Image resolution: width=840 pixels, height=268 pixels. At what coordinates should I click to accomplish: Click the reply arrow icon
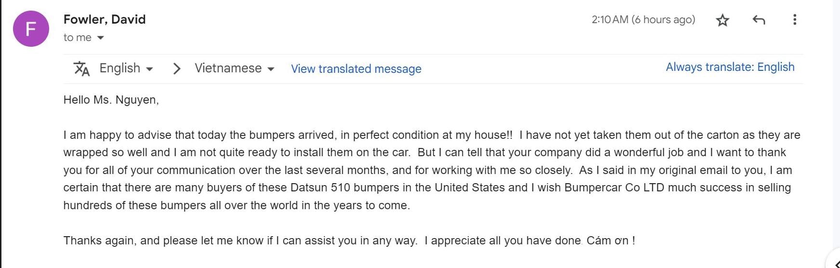click(x=759, y=20)
